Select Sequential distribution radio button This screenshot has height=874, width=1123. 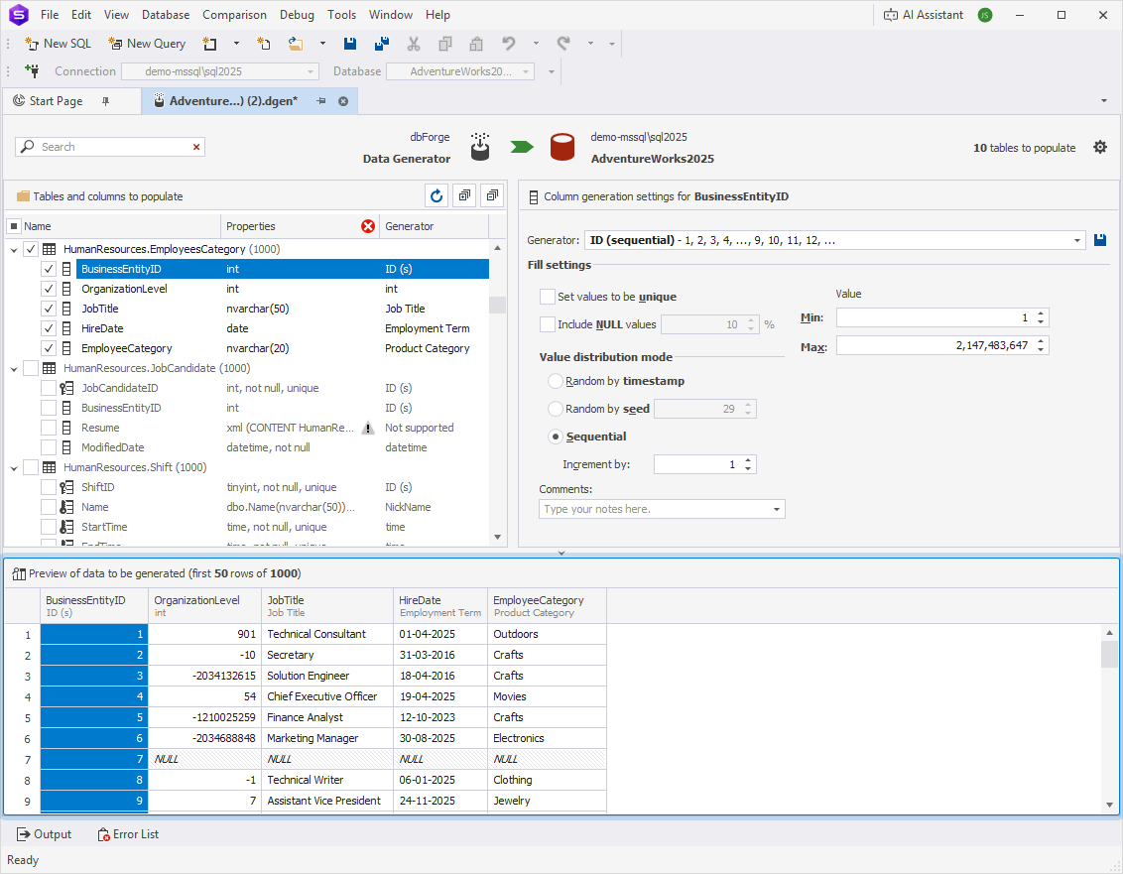[x=556, y=437]
